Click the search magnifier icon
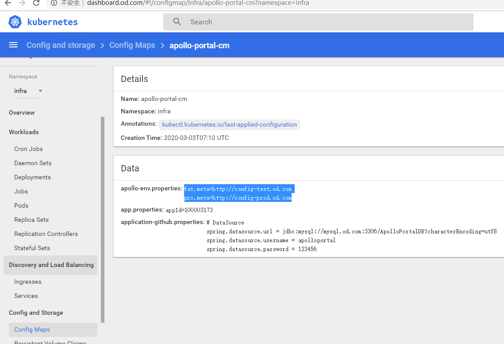The image size is (504, 344). pos(177,22)
